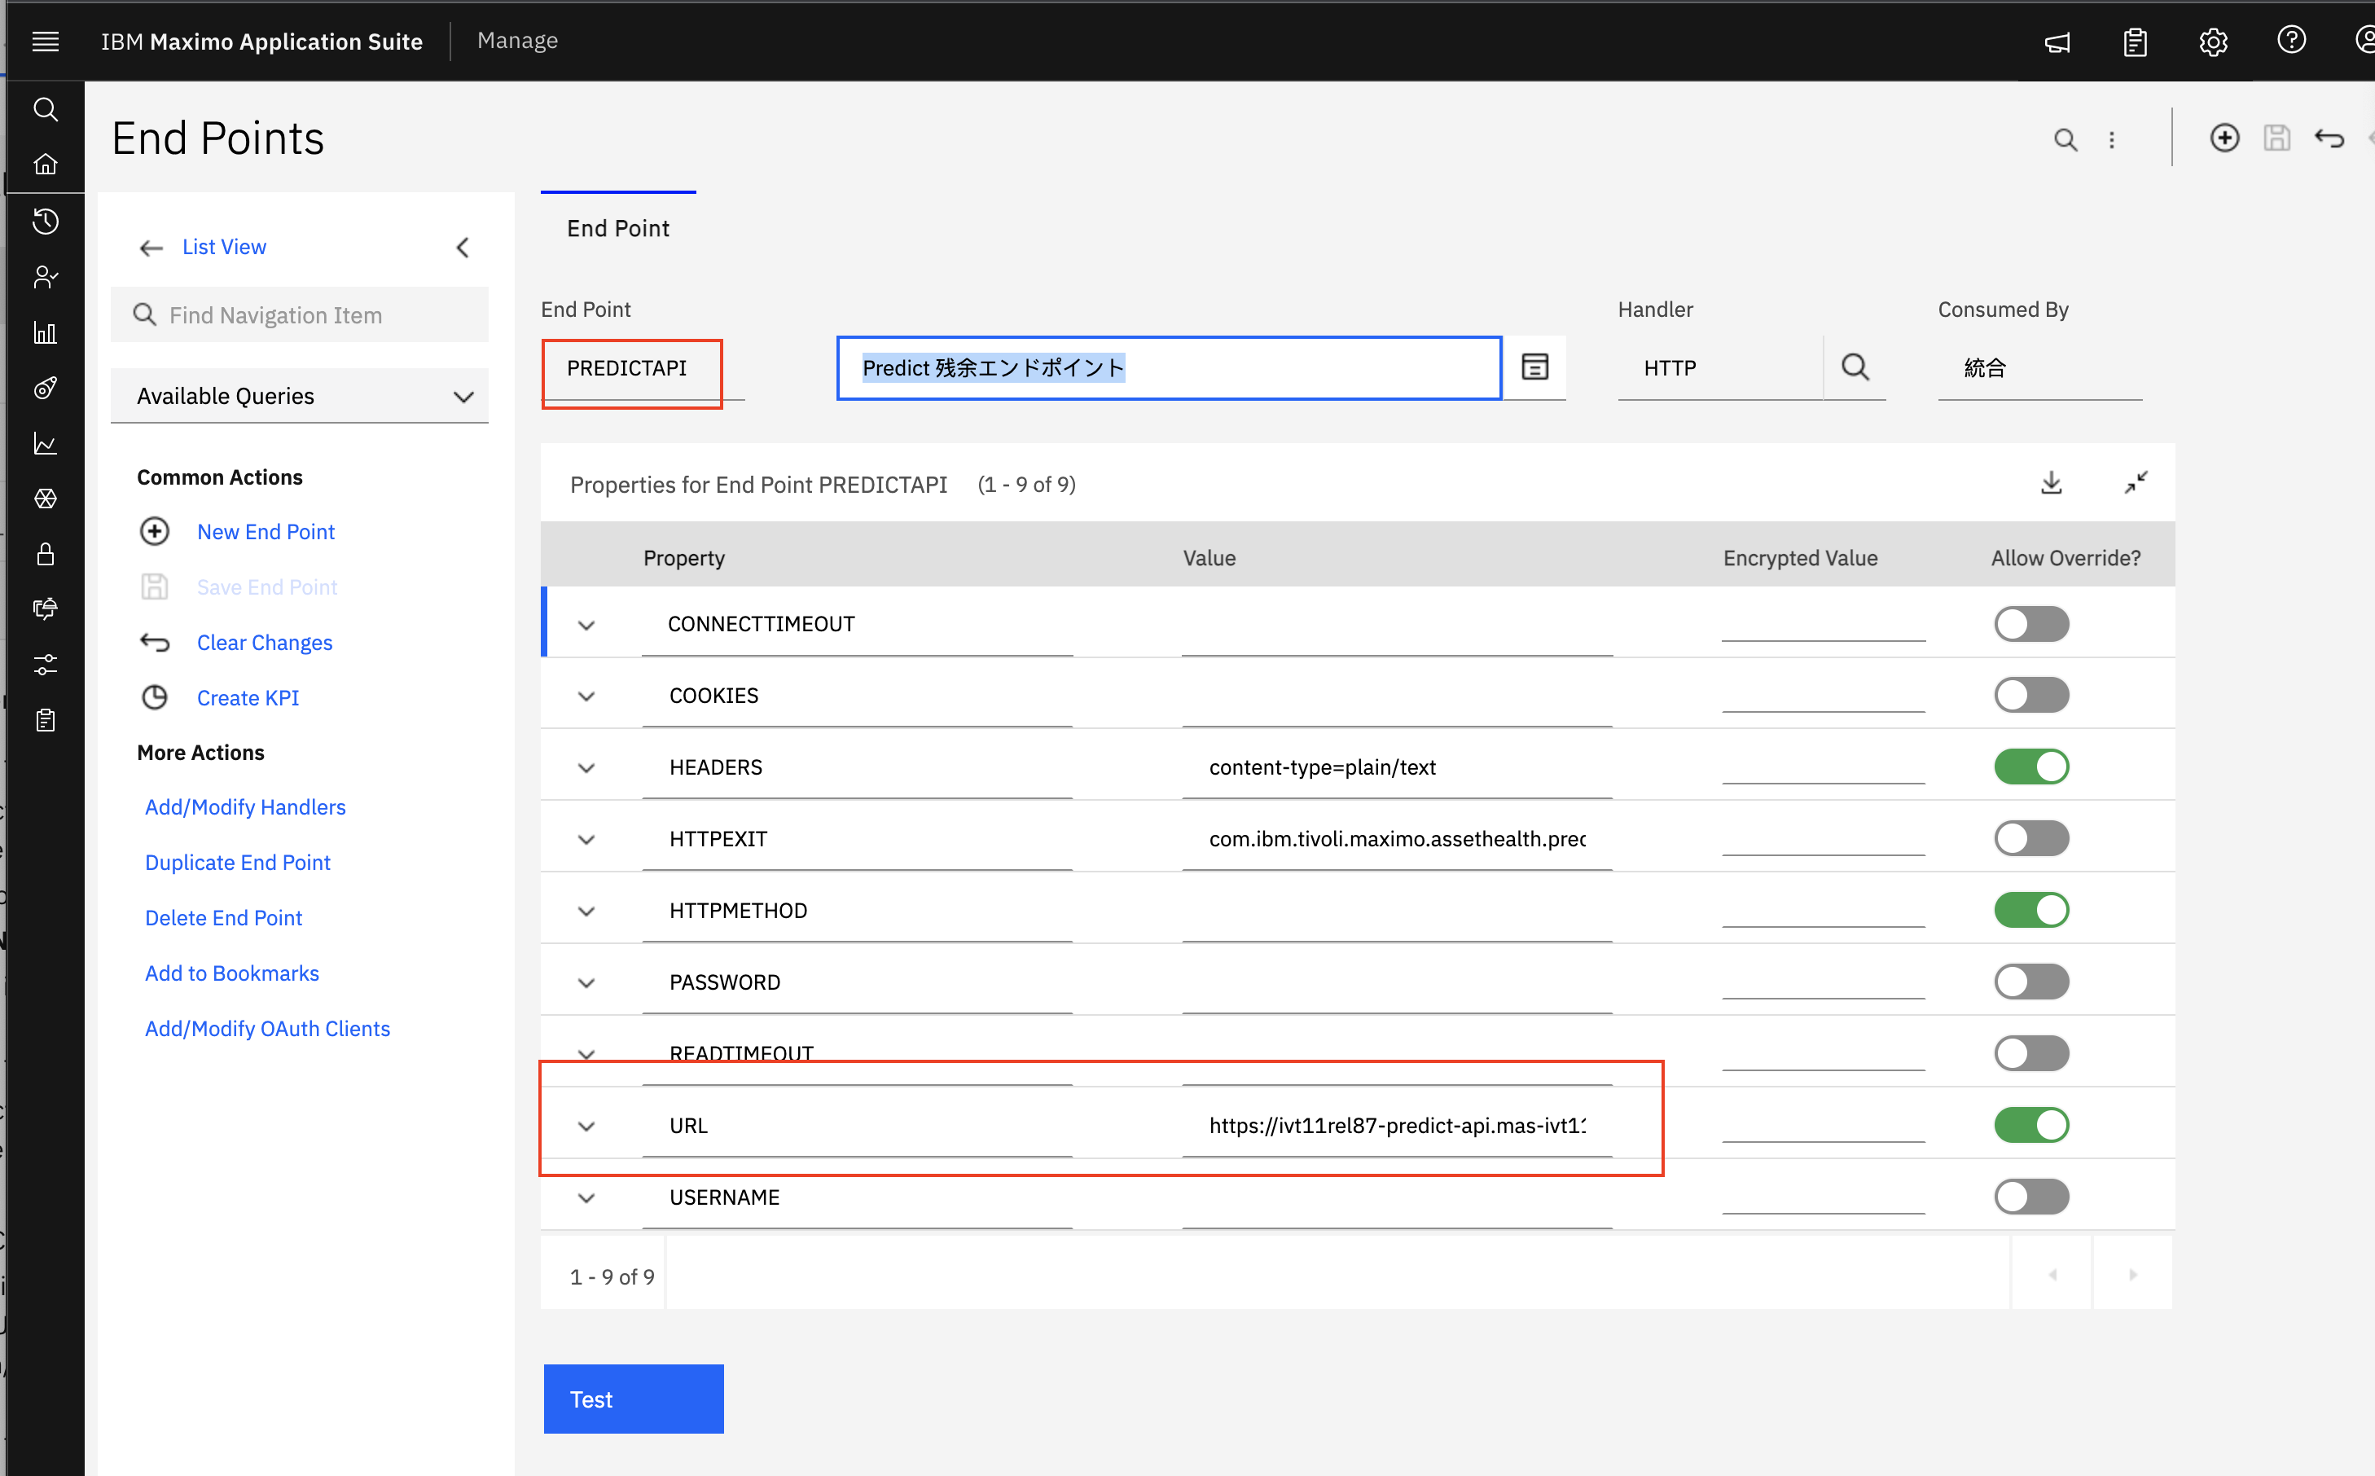The width and height of the screenshot is (2375, 1476).
Task: Click the search icon in left sidebar
Action: tap(45, 108)
